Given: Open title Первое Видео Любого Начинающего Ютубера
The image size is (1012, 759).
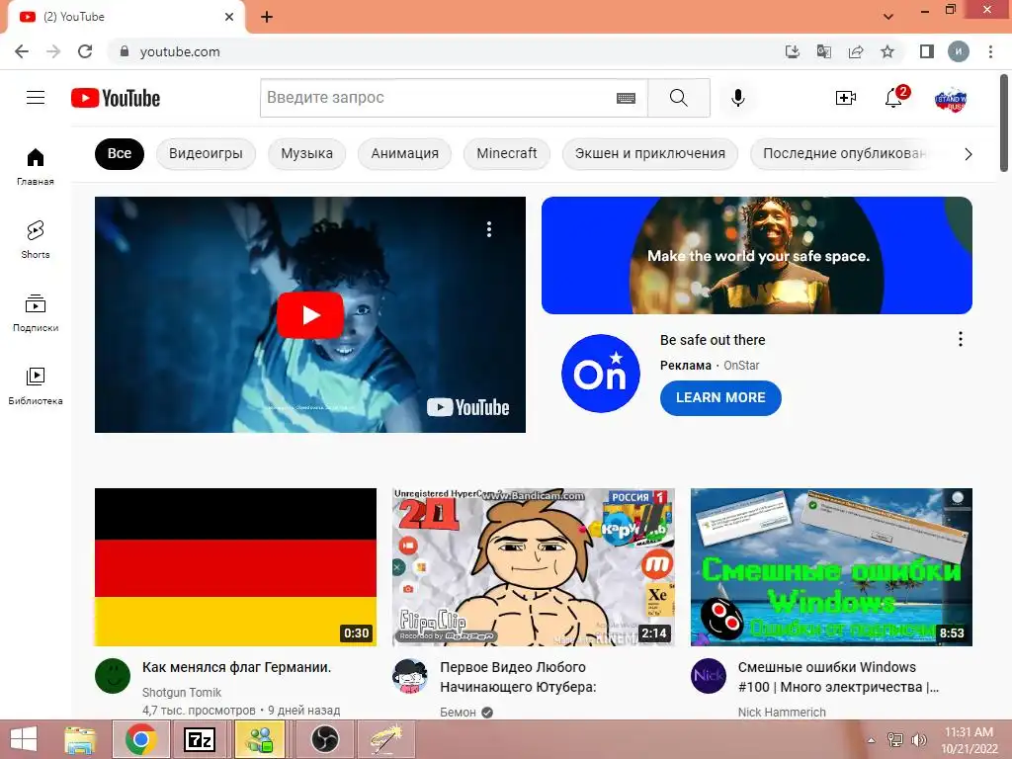Looking at the screenshot, I should point(518,677).
